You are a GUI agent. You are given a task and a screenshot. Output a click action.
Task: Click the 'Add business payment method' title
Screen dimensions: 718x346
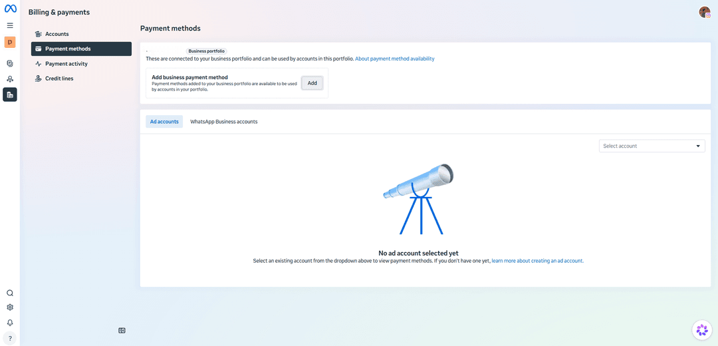point(189,77)
